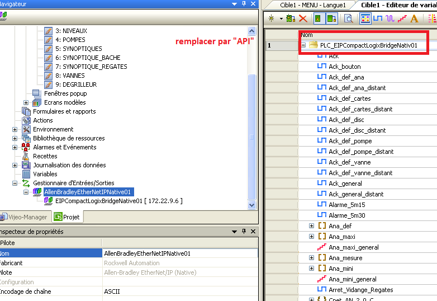This screenshot has width=437, height=301.
Task: Expand the Ecrans modèles tree node
Action: point(26,102)
